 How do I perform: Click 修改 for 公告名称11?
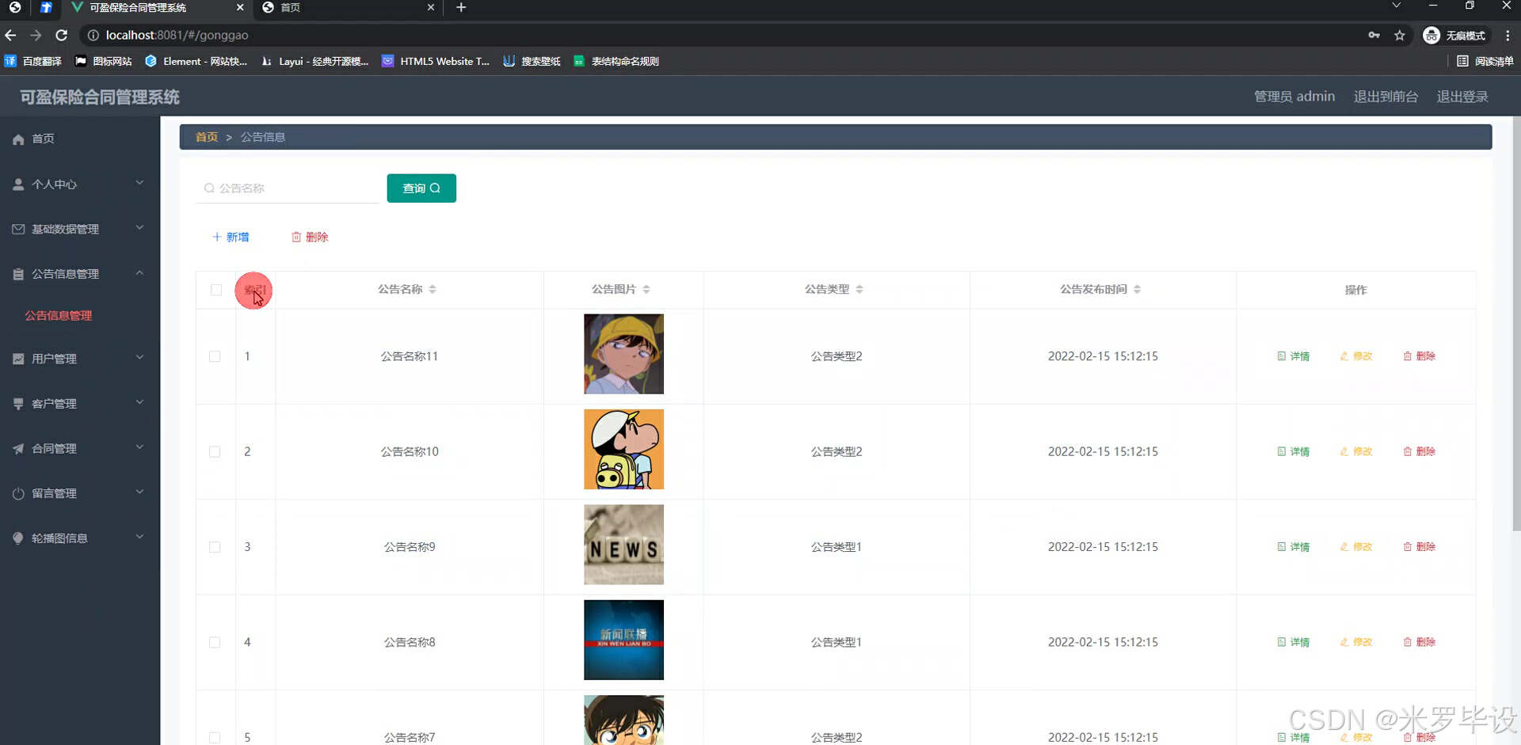(x=1356, y=356)
